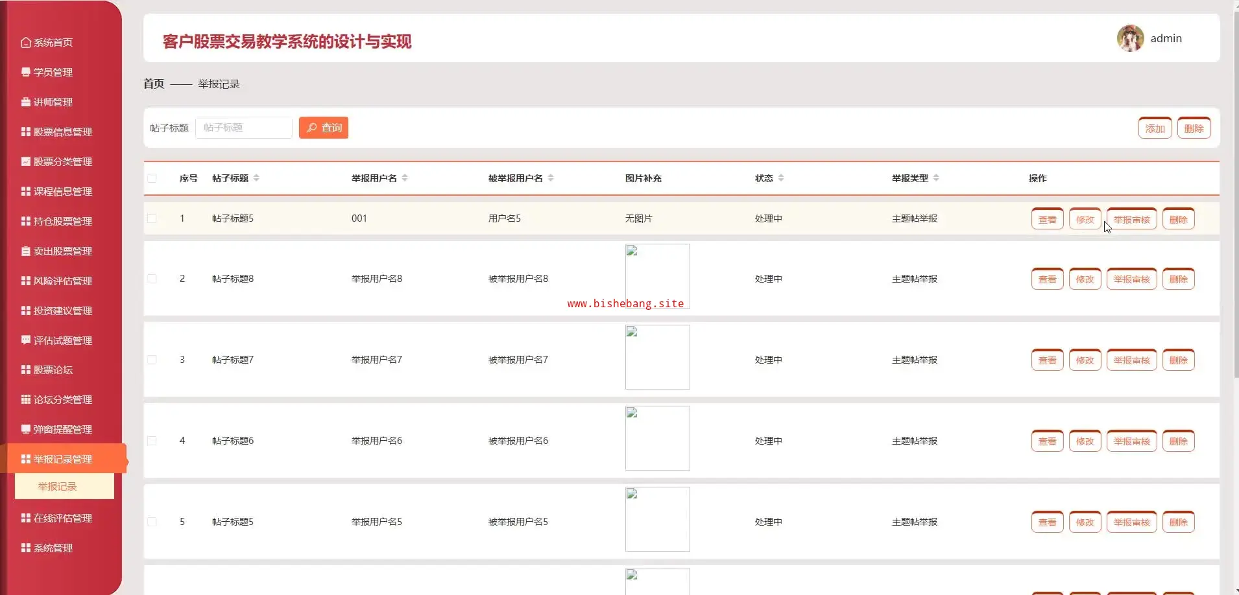This screenshot has height=595, width=1239.
Task: Click the icon beside 学员管理
Action: 26,72
